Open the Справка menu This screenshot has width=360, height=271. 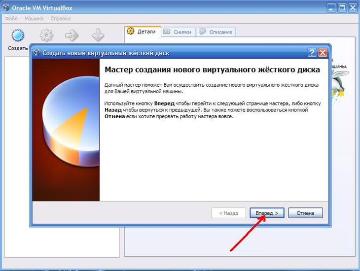[60, 19]
